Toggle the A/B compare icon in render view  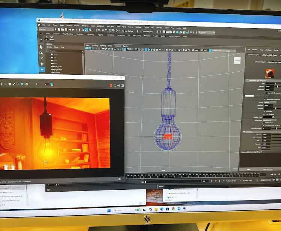(x=122, y=85)
